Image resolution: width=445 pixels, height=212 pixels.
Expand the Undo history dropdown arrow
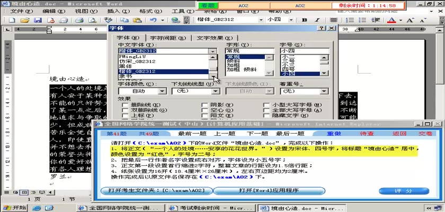tap(163, 20)
